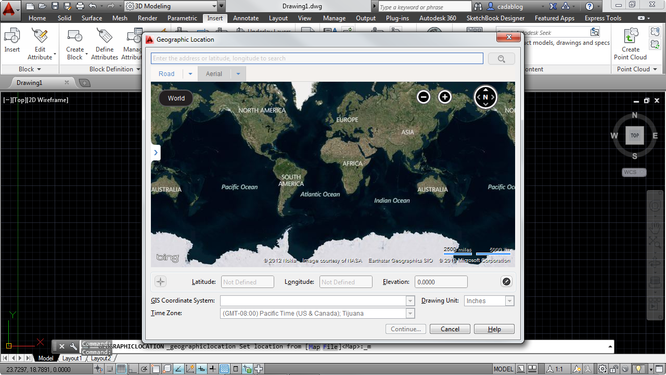
Task: Switch to the Aerial map tab
Action: point(214,74)
